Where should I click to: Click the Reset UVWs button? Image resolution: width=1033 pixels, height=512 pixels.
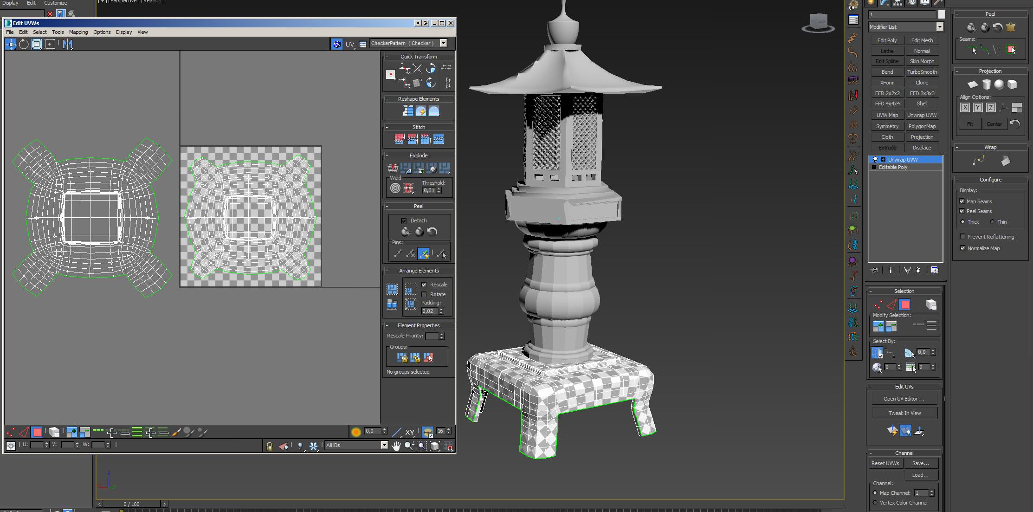pyautogui.click(x=885, y=463)
